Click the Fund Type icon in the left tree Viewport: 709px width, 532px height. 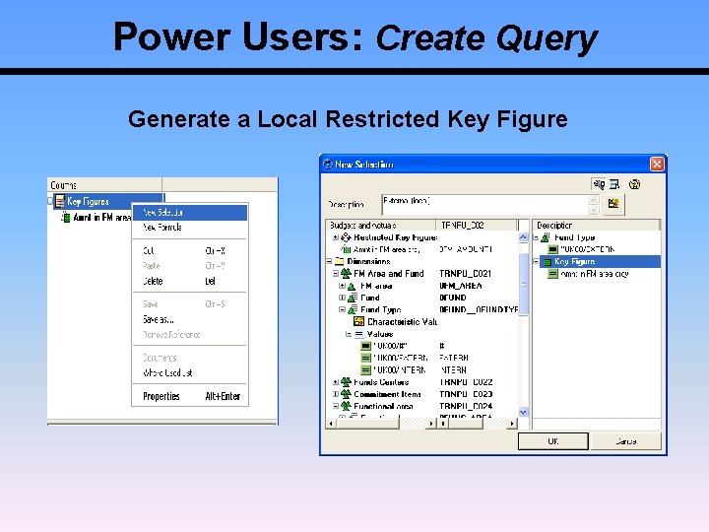(353, 310)
